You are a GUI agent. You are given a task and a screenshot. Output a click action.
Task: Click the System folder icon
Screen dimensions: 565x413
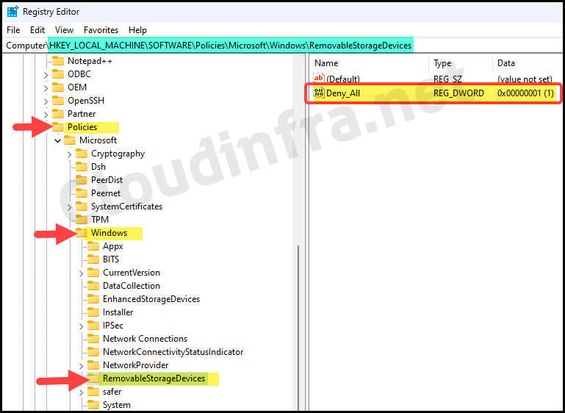tap(93, 405)
